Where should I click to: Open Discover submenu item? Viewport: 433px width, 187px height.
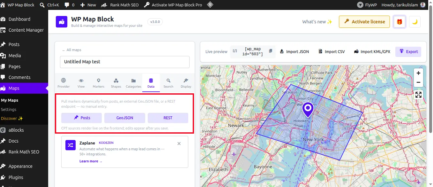click(12, 118)
